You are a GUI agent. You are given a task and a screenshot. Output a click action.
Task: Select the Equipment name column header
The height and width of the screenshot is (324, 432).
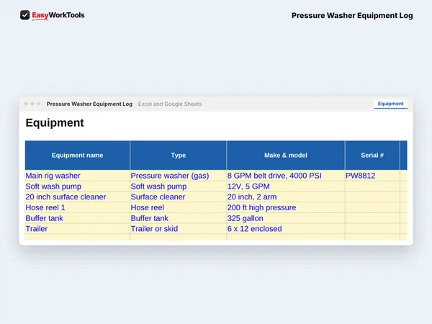tap(78, 155)
